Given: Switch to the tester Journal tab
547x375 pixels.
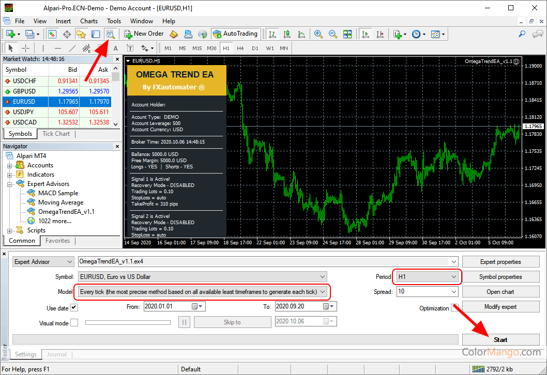Looking at the screenshot, I should click(56, 354).
